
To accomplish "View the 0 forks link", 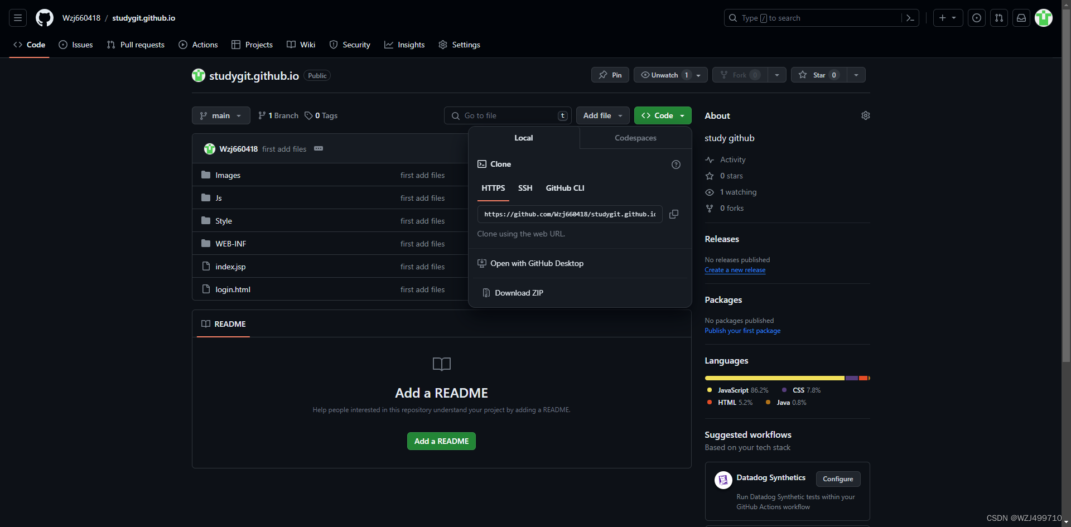I will (725, 208).
